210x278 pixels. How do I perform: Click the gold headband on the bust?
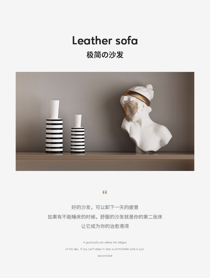click(x=138, y=97)
